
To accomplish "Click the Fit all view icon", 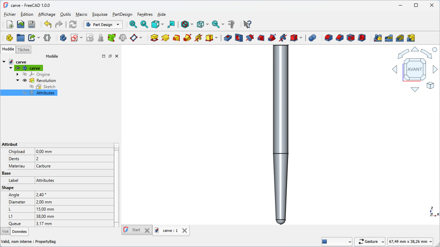I will [x=133, y=24].
